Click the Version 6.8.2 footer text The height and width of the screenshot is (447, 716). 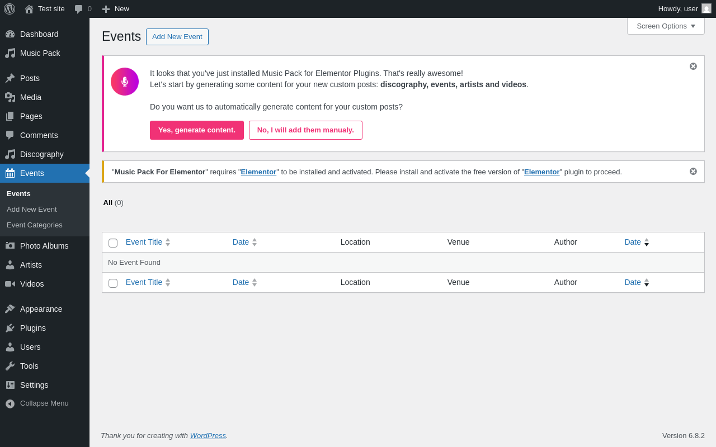pyautogui.click(x=684, y=435)
